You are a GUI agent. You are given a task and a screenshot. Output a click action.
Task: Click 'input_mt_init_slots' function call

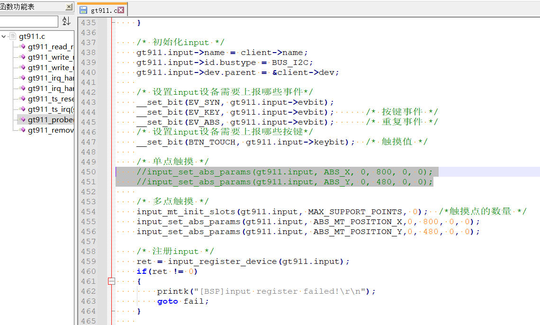186,212
